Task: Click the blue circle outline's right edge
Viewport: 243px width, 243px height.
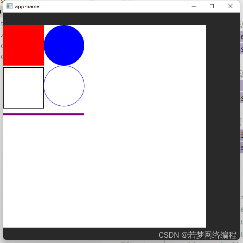Action: coord(84,86)
